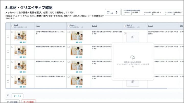Click 変更 under first row Hook image

point(24,42)
